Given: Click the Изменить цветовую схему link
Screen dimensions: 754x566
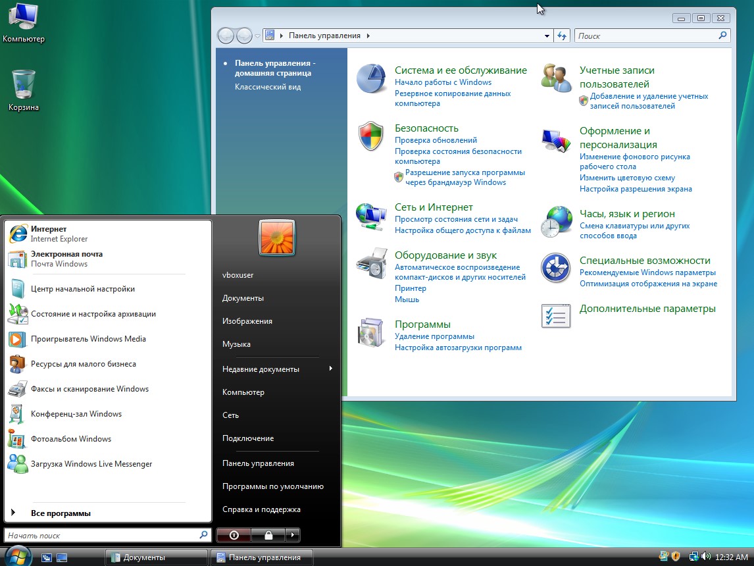Looking at the screenshot, I should click(627, 178).
